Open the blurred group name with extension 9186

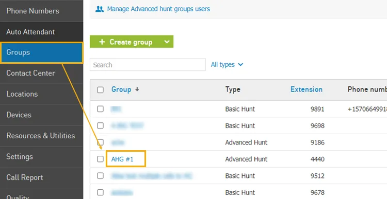[118, 142]
